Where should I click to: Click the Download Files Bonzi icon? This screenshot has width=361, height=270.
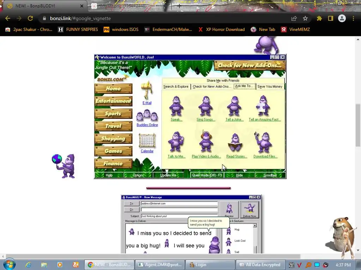click(264, 142)
